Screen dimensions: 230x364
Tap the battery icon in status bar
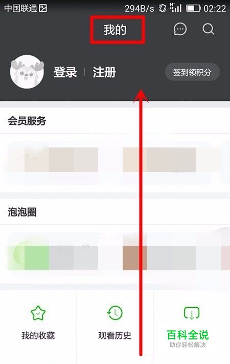[x=193, y=9]
